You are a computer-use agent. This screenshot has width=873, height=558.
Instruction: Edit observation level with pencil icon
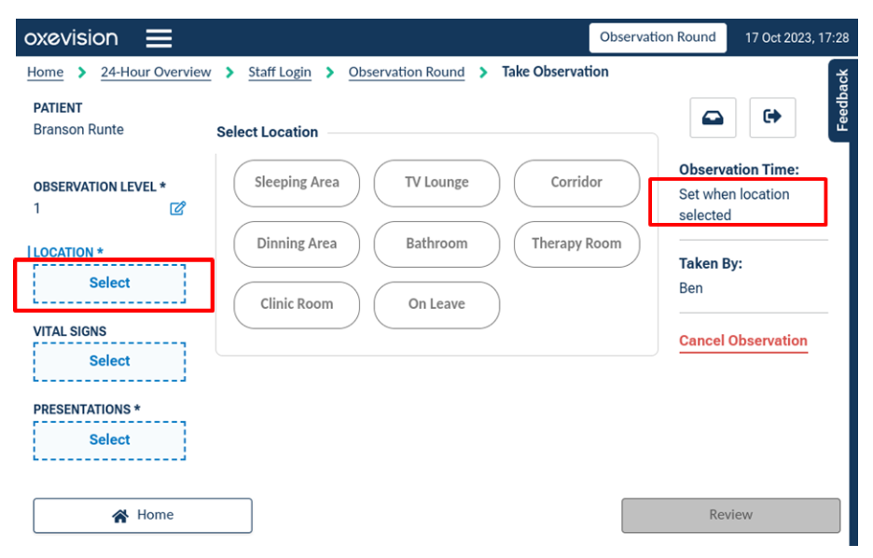click(x=177, y=208)
